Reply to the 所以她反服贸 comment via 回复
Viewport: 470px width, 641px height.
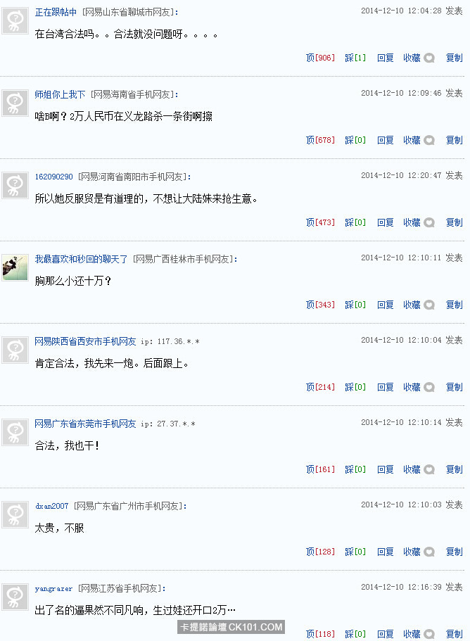tap(385, 223)
